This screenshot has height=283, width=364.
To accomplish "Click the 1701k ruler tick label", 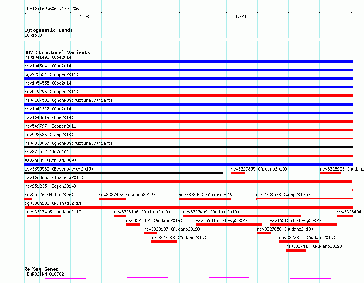I will pos(241,16).
